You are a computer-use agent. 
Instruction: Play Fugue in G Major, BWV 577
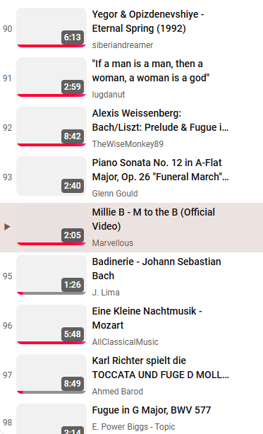[x=152, y=410]
